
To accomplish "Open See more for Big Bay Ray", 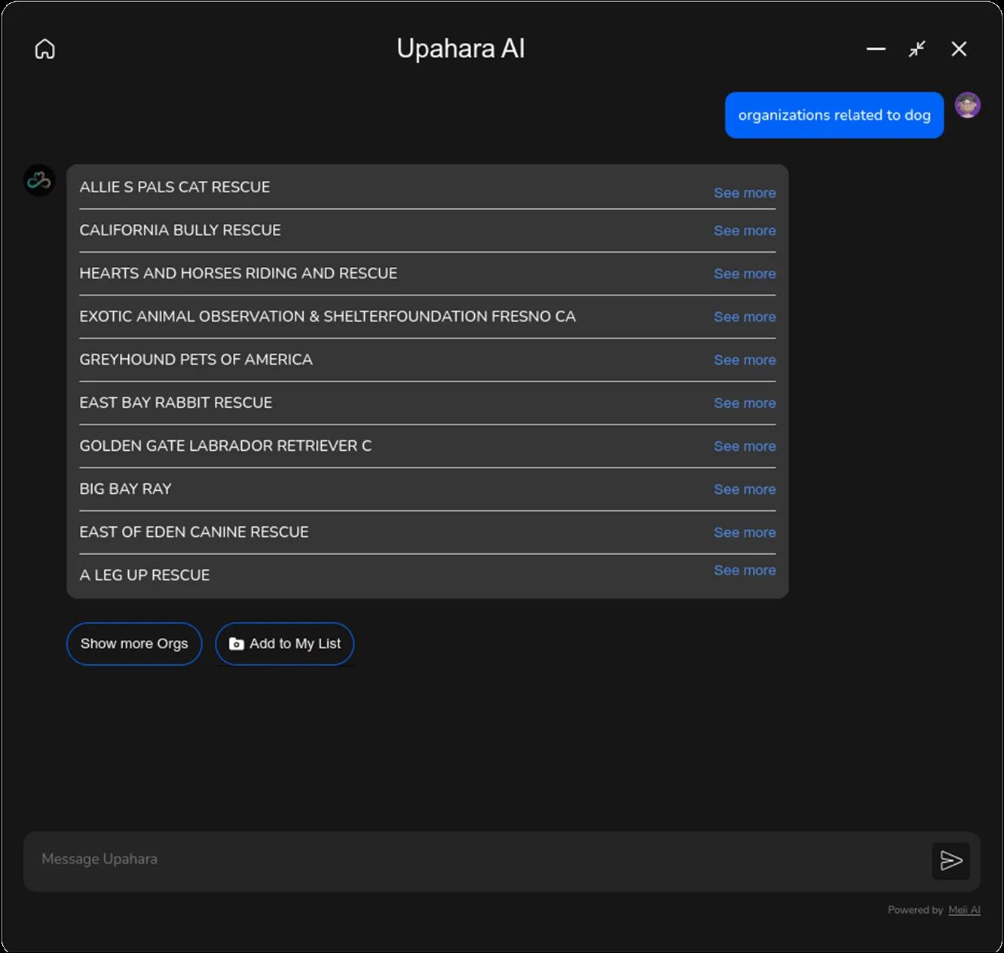I will tap(744, 489).
